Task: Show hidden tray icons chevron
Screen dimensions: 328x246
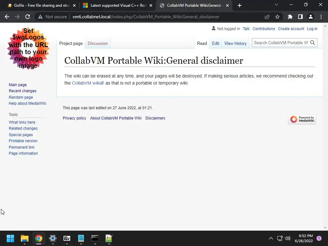Action: click(x=271, y=238)
